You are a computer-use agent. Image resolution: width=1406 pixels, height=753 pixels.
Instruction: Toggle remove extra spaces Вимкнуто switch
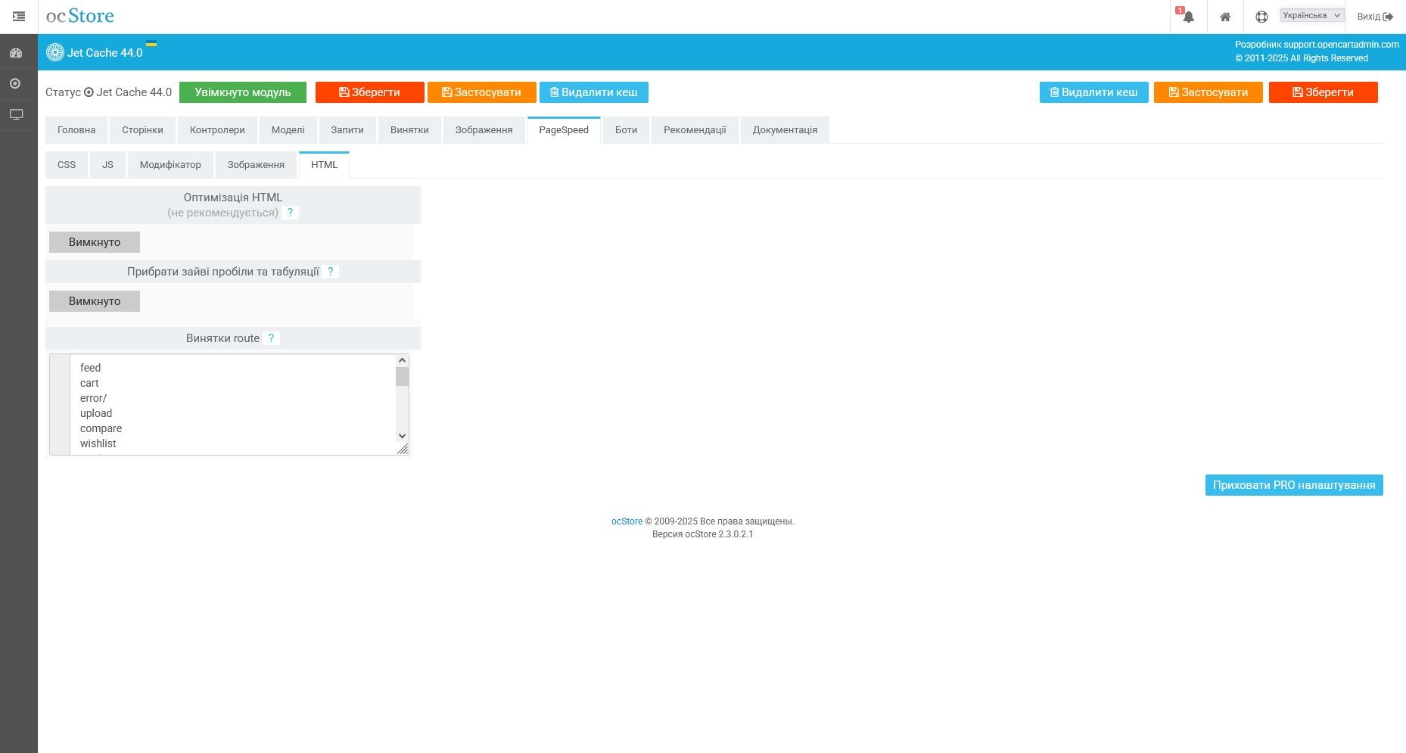click(95, 301)
